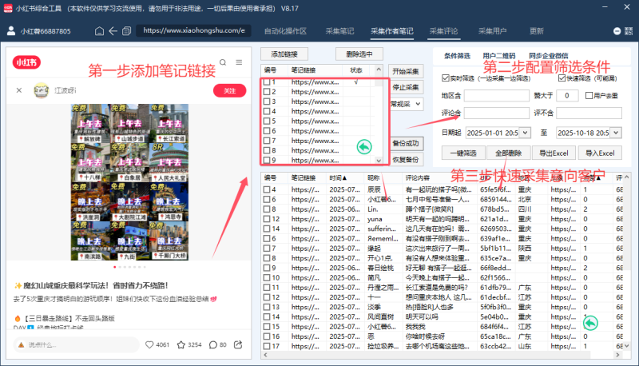Click the 导入Excel button
This screenshot has width=639, height=366.
600,153
